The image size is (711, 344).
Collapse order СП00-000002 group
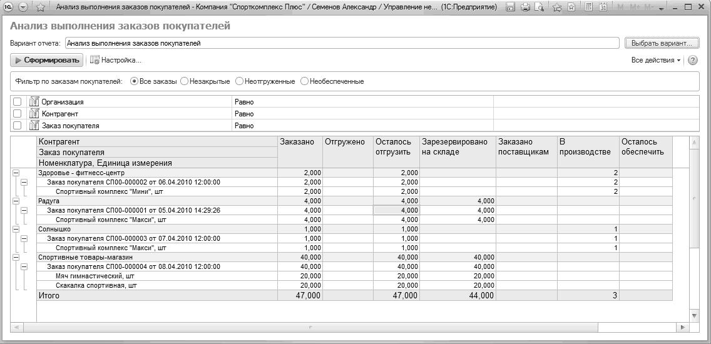[x=24, y=182]
